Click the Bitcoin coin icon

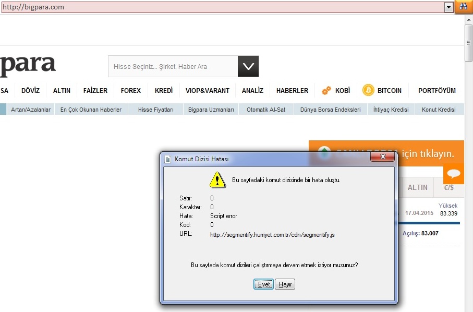(x=369, y=90)
